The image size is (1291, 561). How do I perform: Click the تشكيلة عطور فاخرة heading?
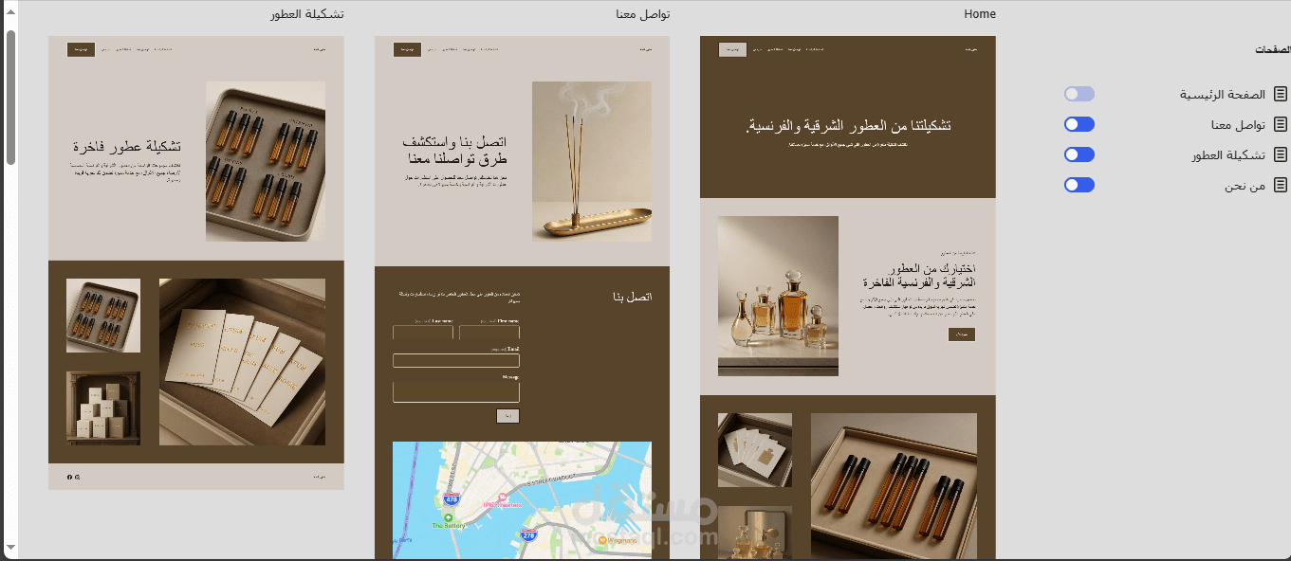(127, 147)
